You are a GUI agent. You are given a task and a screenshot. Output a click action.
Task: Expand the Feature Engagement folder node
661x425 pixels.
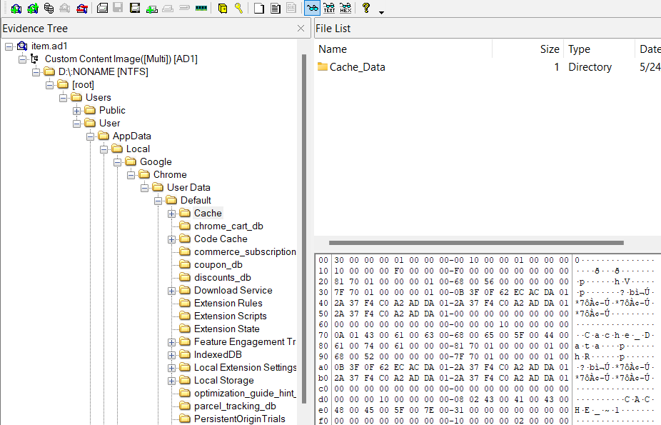[x=171, y=342]
